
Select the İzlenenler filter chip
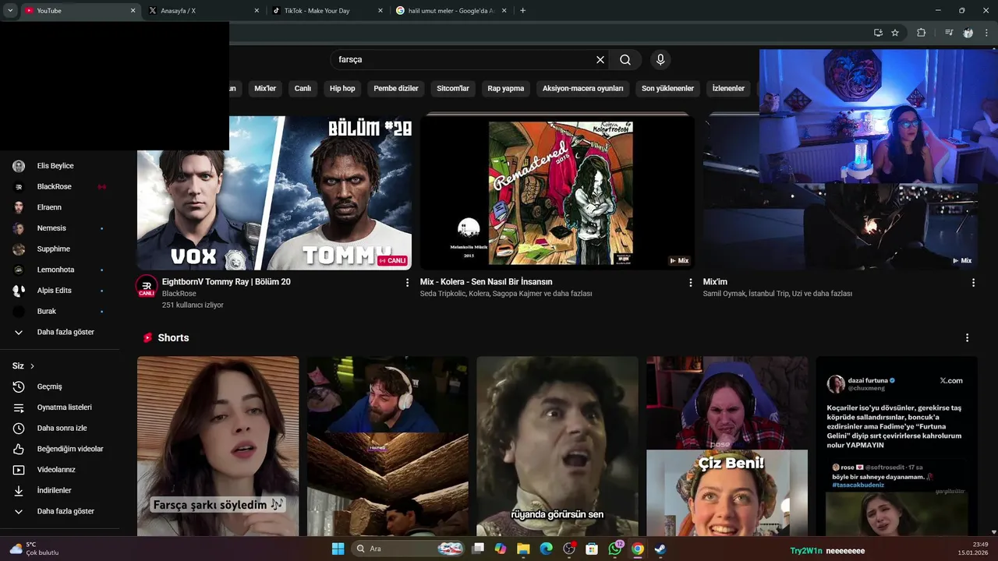(x=728, y=89)
